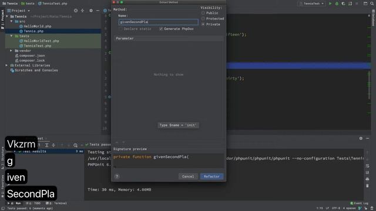376x211 pixels.
Task: Toggle Declare static checkbox
Action: point(120,29)
